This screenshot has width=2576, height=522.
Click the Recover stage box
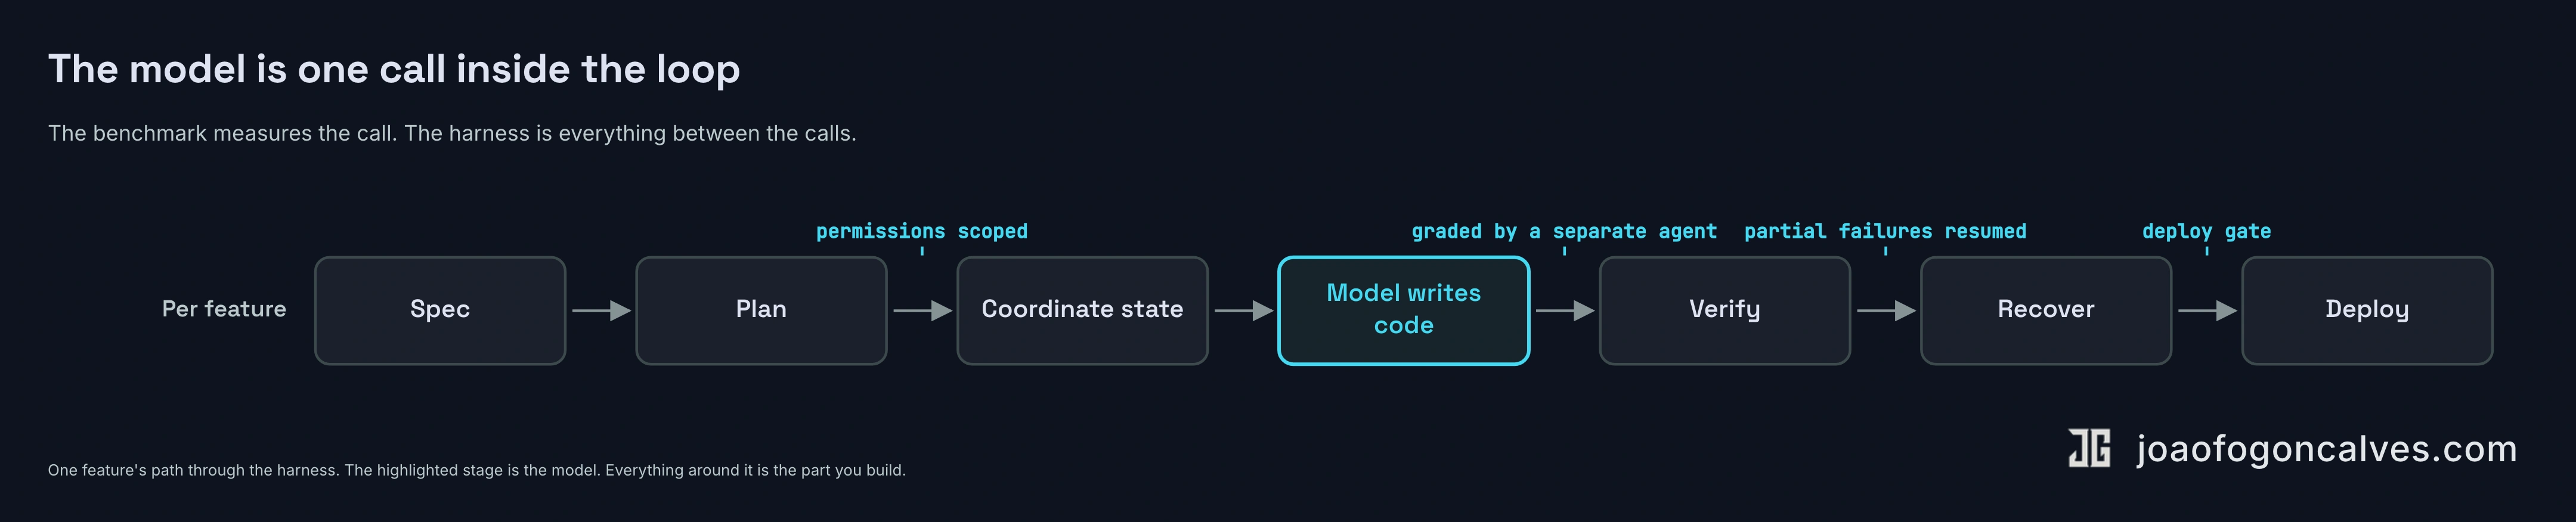point(2046,311)
